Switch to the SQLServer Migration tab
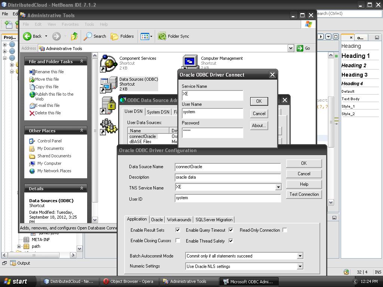This screenshot has height=287, width=383. click(x=214, y=220)
